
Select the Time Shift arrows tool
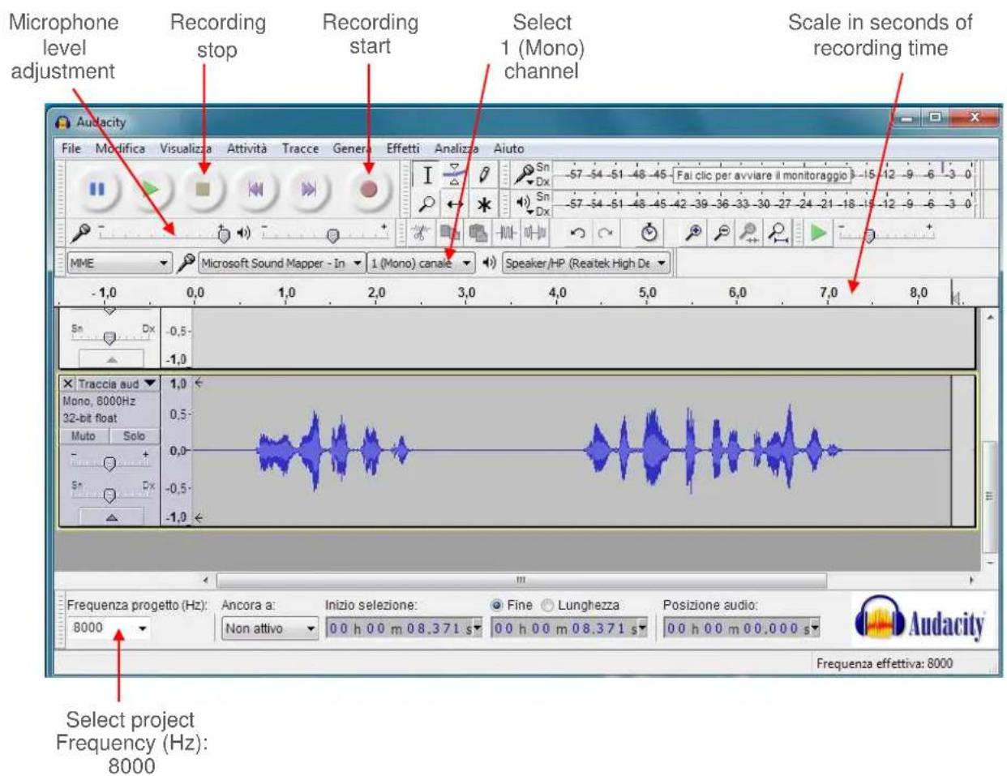(x=455, y=204)
